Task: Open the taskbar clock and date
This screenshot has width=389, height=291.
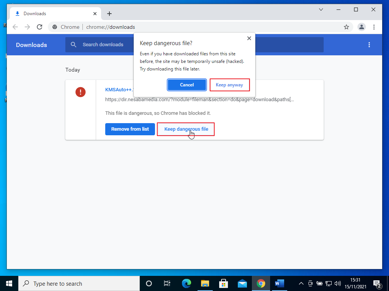Action: pos(355,283)
